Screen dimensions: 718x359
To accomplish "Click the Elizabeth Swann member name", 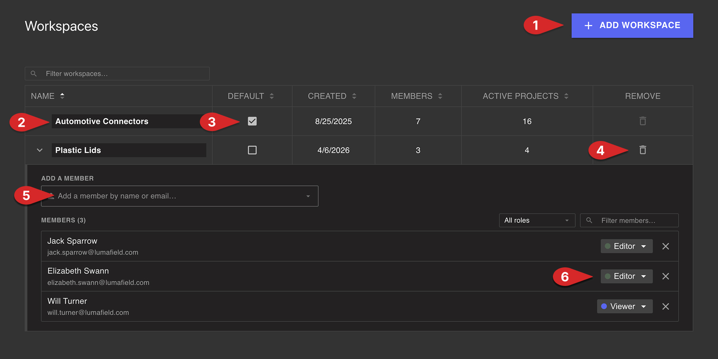I will point(78,271).
